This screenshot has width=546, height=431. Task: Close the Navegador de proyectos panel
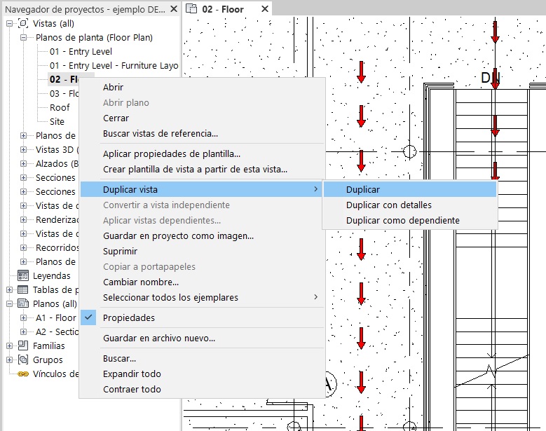pos(173,9)
